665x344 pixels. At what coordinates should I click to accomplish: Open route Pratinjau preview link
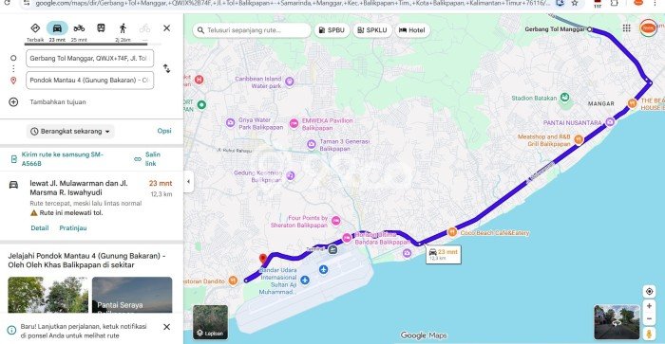(x=73, y=228)
